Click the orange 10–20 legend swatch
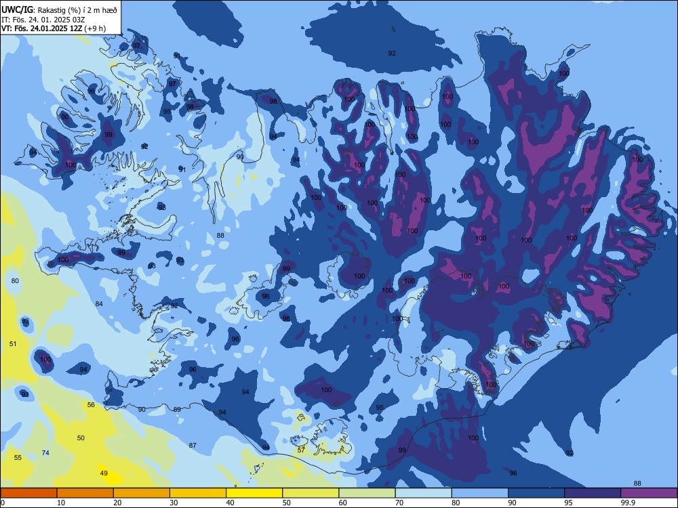The height and width of the screenshot is (508, 678). click(85, 493)
